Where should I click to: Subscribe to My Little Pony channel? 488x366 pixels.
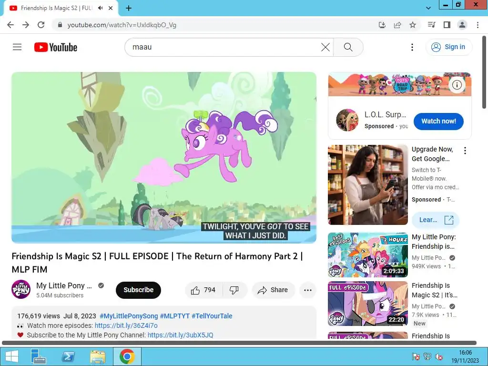(139, 290)
